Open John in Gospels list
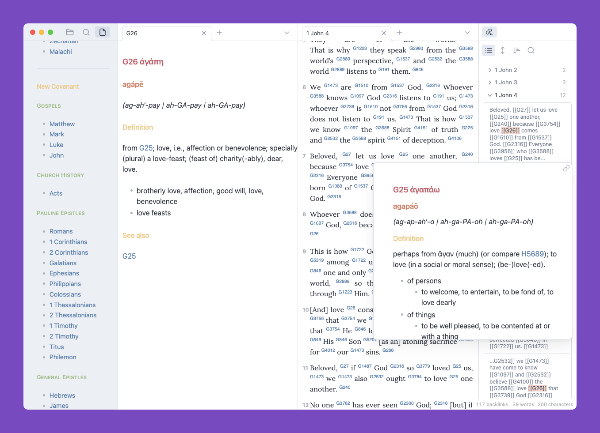 click(57, 155)
